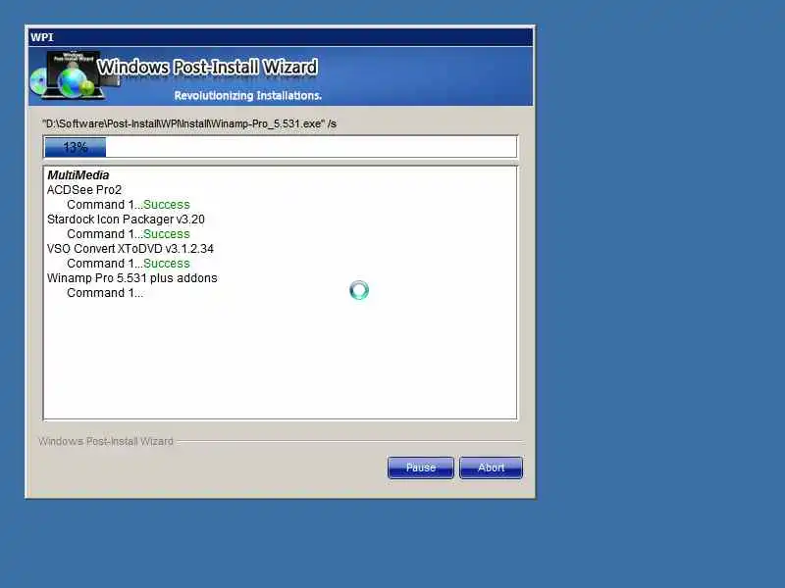Select Stardock Icon Packager v3.20 entry
785x588 pixels.
point(126,220)
